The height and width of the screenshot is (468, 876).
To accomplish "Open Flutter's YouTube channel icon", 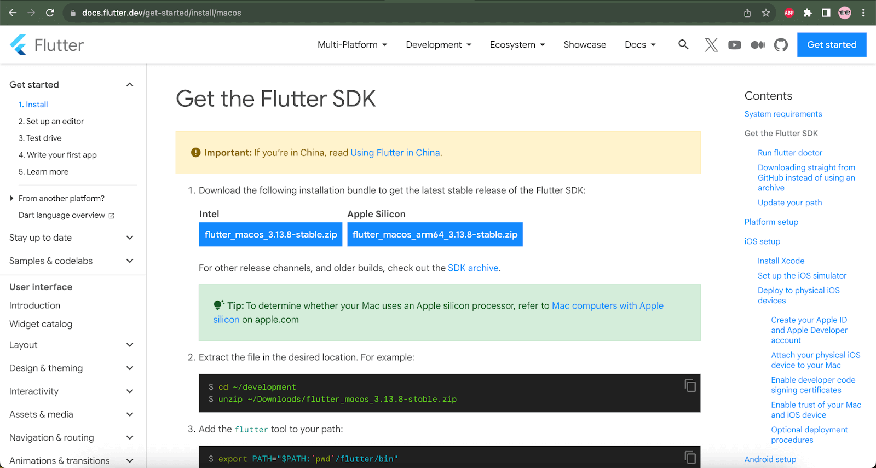I will click(x=734, y=45).
